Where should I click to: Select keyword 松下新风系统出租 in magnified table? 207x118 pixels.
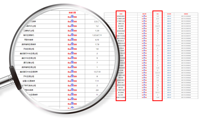click(29, 86)
